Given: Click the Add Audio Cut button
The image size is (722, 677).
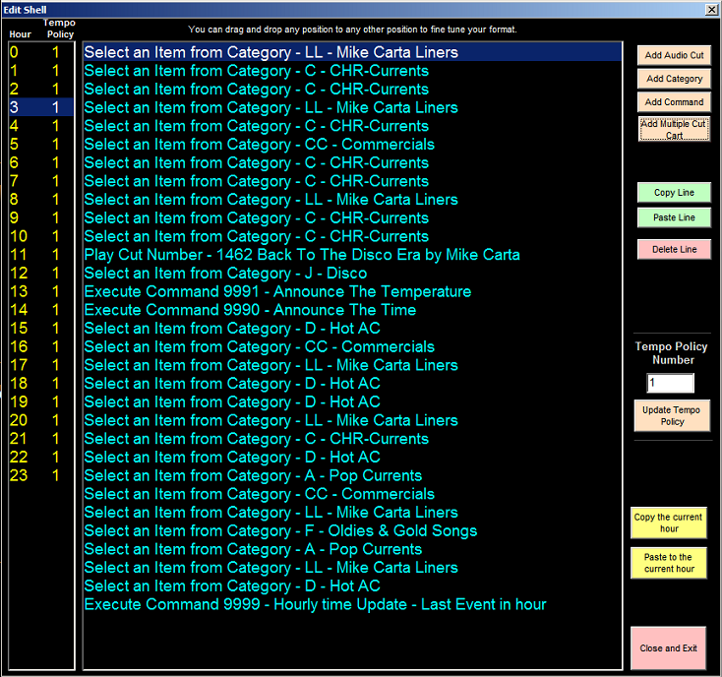Looking at the screenshot, I should click(x=674, y=55).
